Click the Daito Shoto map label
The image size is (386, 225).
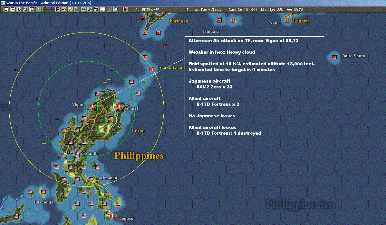pyautogui.click(x=353, y=56)
